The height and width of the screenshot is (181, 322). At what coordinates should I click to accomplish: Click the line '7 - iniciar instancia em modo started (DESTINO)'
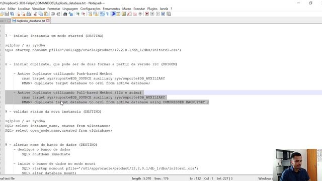pyautogui.click(x=54, y=36)
